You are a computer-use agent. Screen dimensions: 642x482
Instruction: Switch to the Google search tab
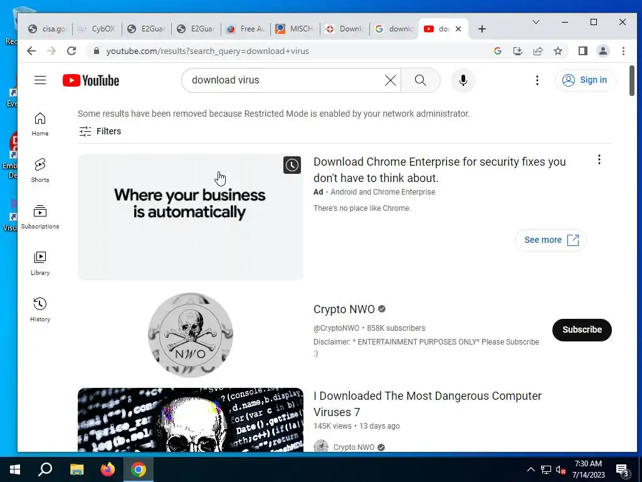coord(394,29)
